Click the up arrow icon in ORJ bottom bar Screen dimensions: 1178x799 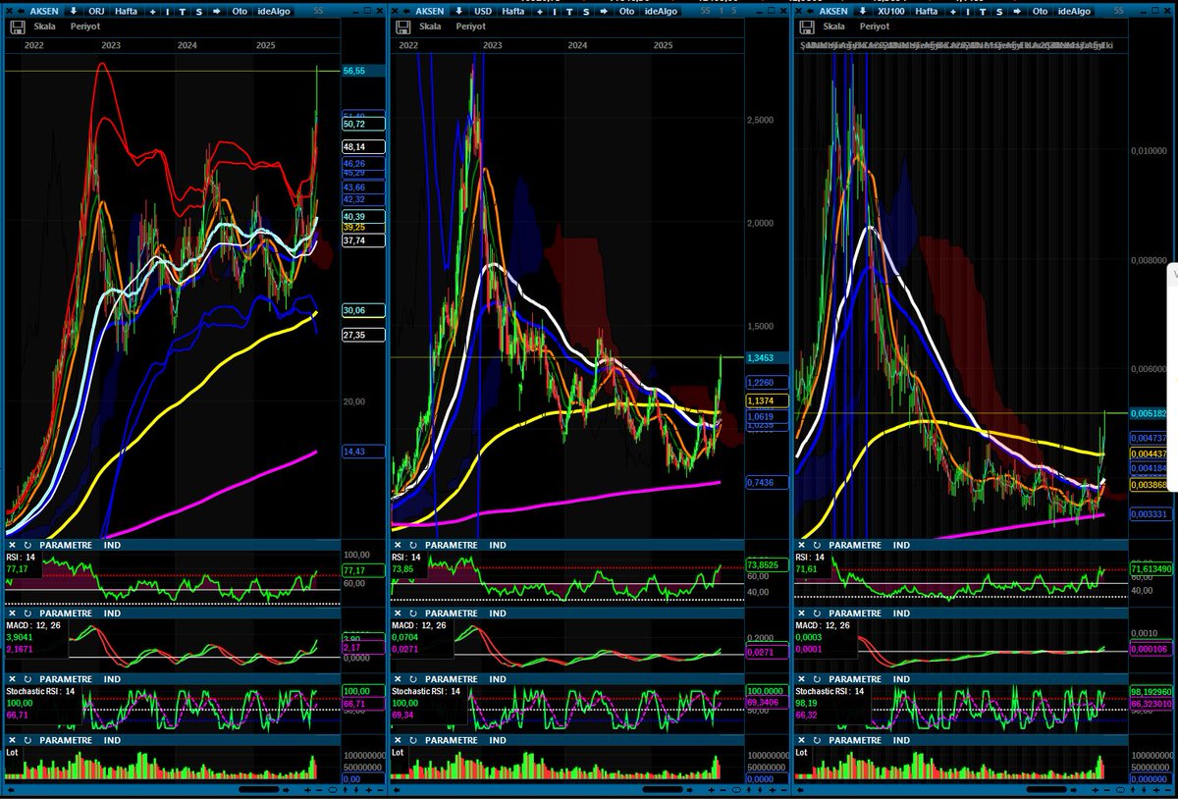[345, 789]
